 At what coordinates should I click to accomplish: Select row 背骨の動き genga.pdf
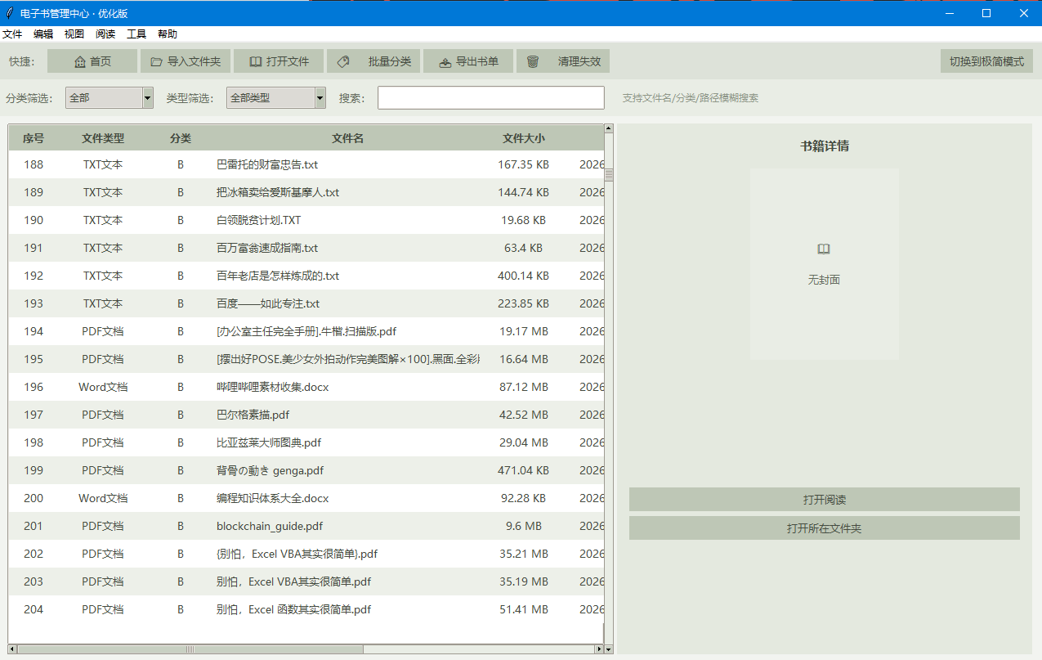[306, 470]
